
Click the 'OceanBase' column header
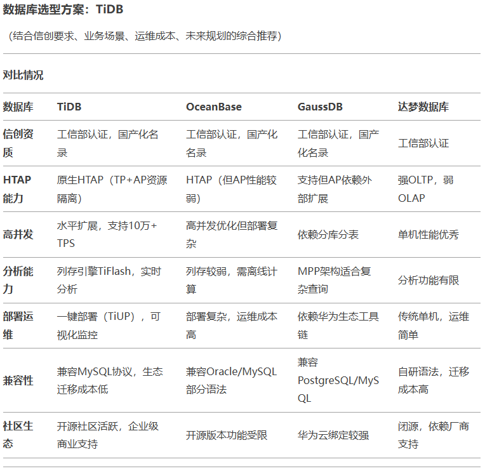point(214,107)
